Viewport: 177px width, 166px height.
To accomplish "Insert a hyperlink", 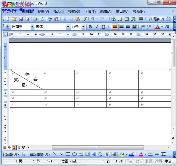I will coord(113,19).
